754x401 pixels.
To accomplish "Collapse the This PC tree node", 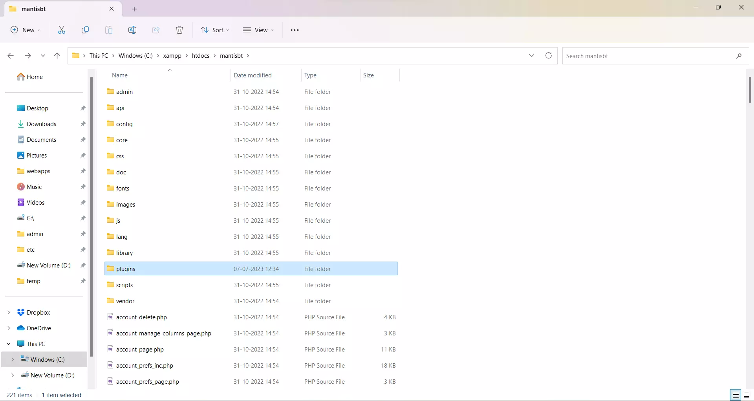I will 9,344.
